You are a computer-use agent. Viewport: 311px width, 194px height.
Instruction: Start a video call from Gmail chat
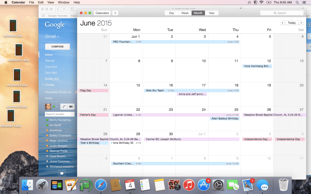[x=71, y=106]
